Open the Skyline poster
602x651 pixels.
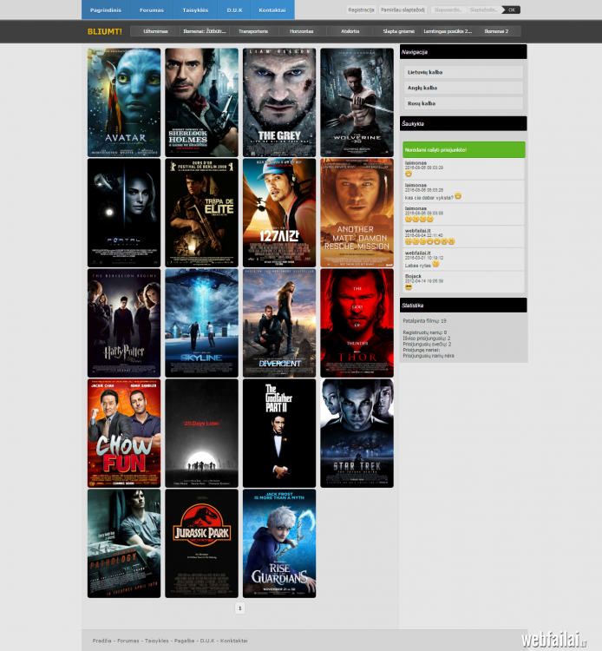[201, 323]
